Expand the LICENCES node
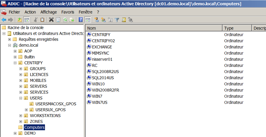 [x=21, y=75]
